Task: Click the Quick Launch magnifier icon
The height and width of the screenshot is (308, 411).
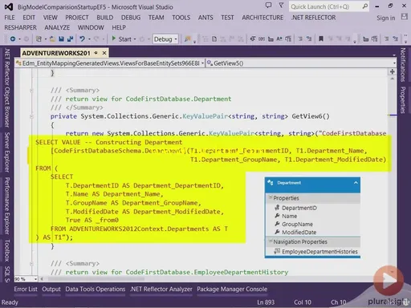Action: click(x=365, y=6)
